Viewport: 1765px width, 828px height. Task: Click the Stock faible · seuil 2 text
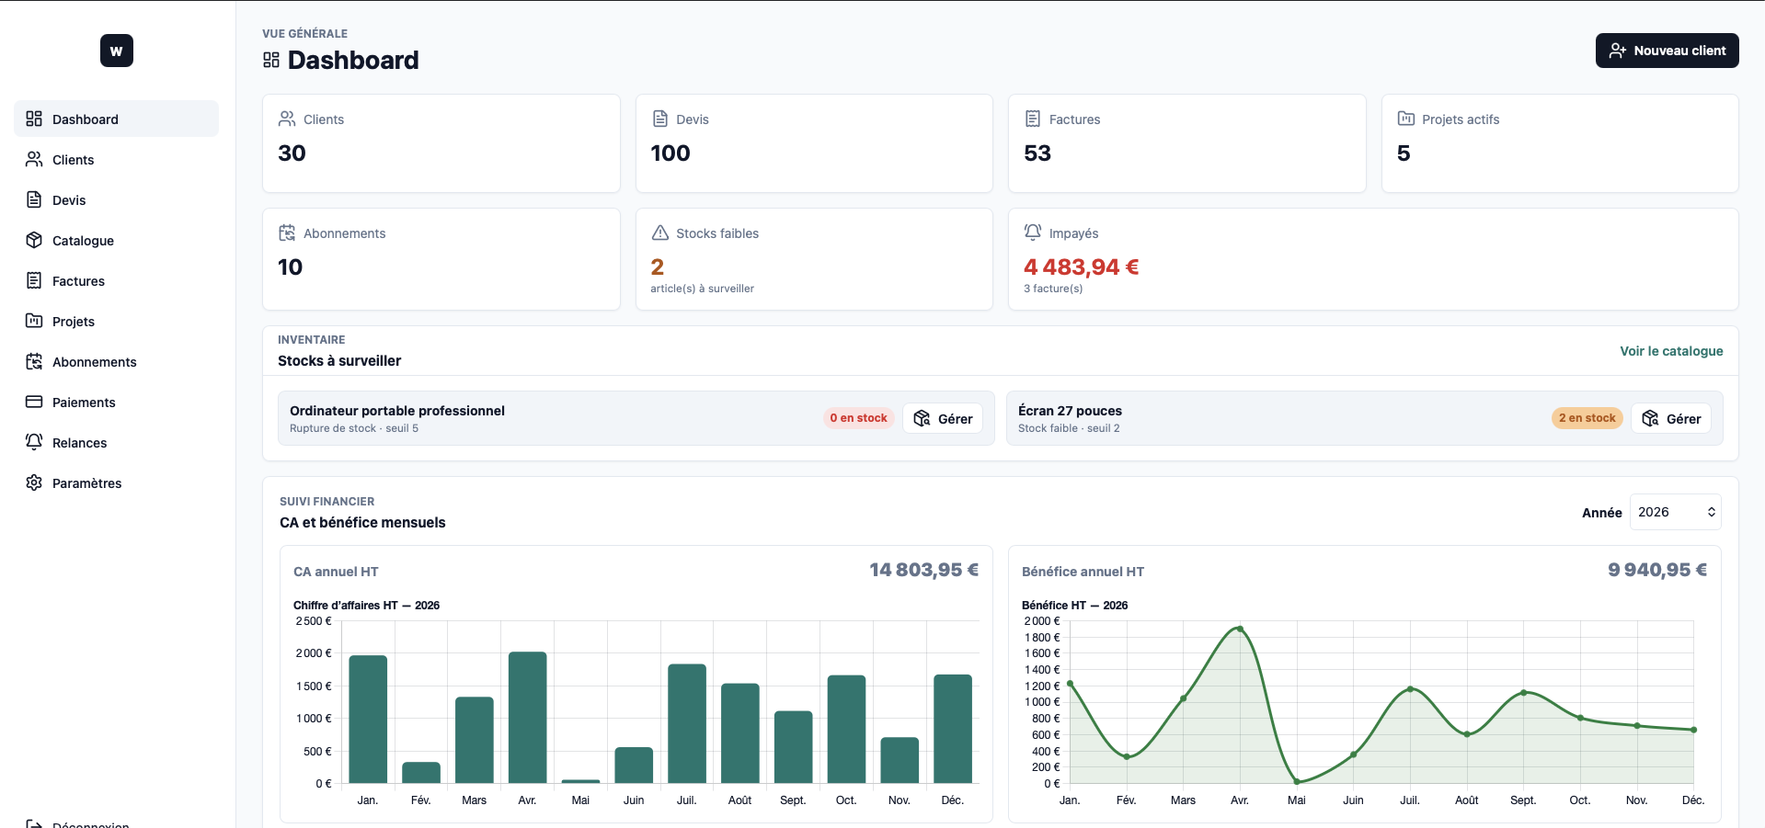pyautogui.click(x=1069, y=428)
